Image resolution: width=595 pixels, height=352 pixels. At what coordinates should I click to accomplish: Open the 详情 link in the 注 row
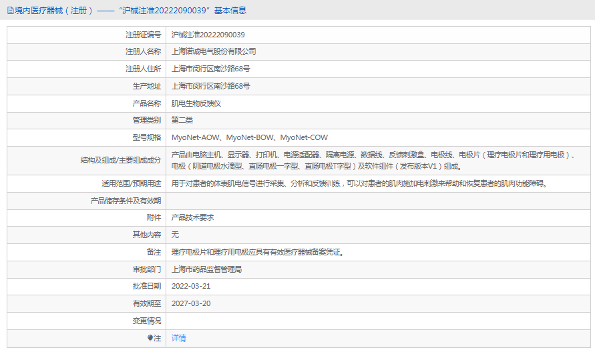point(179,338)
